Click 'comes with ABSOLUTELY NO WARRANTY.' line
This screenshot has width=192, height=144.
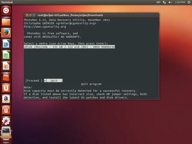pyautogui.click(x=52, y=37)
